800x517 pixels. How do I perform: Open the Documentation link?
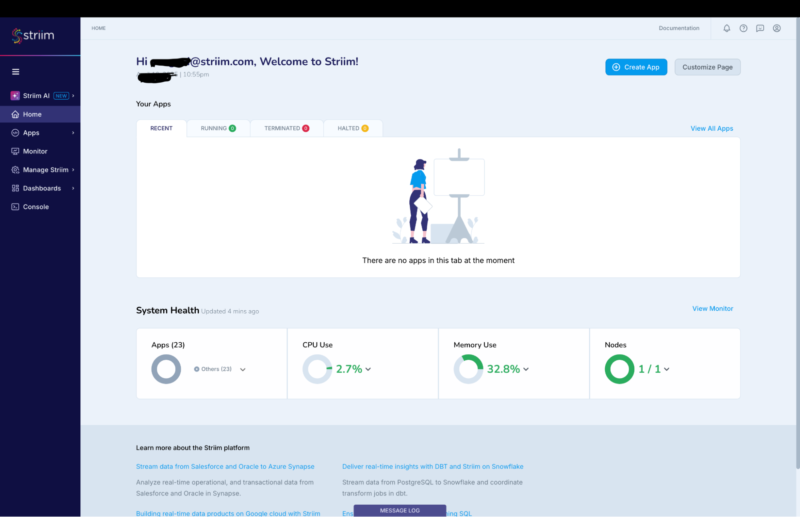pos(679,28)
